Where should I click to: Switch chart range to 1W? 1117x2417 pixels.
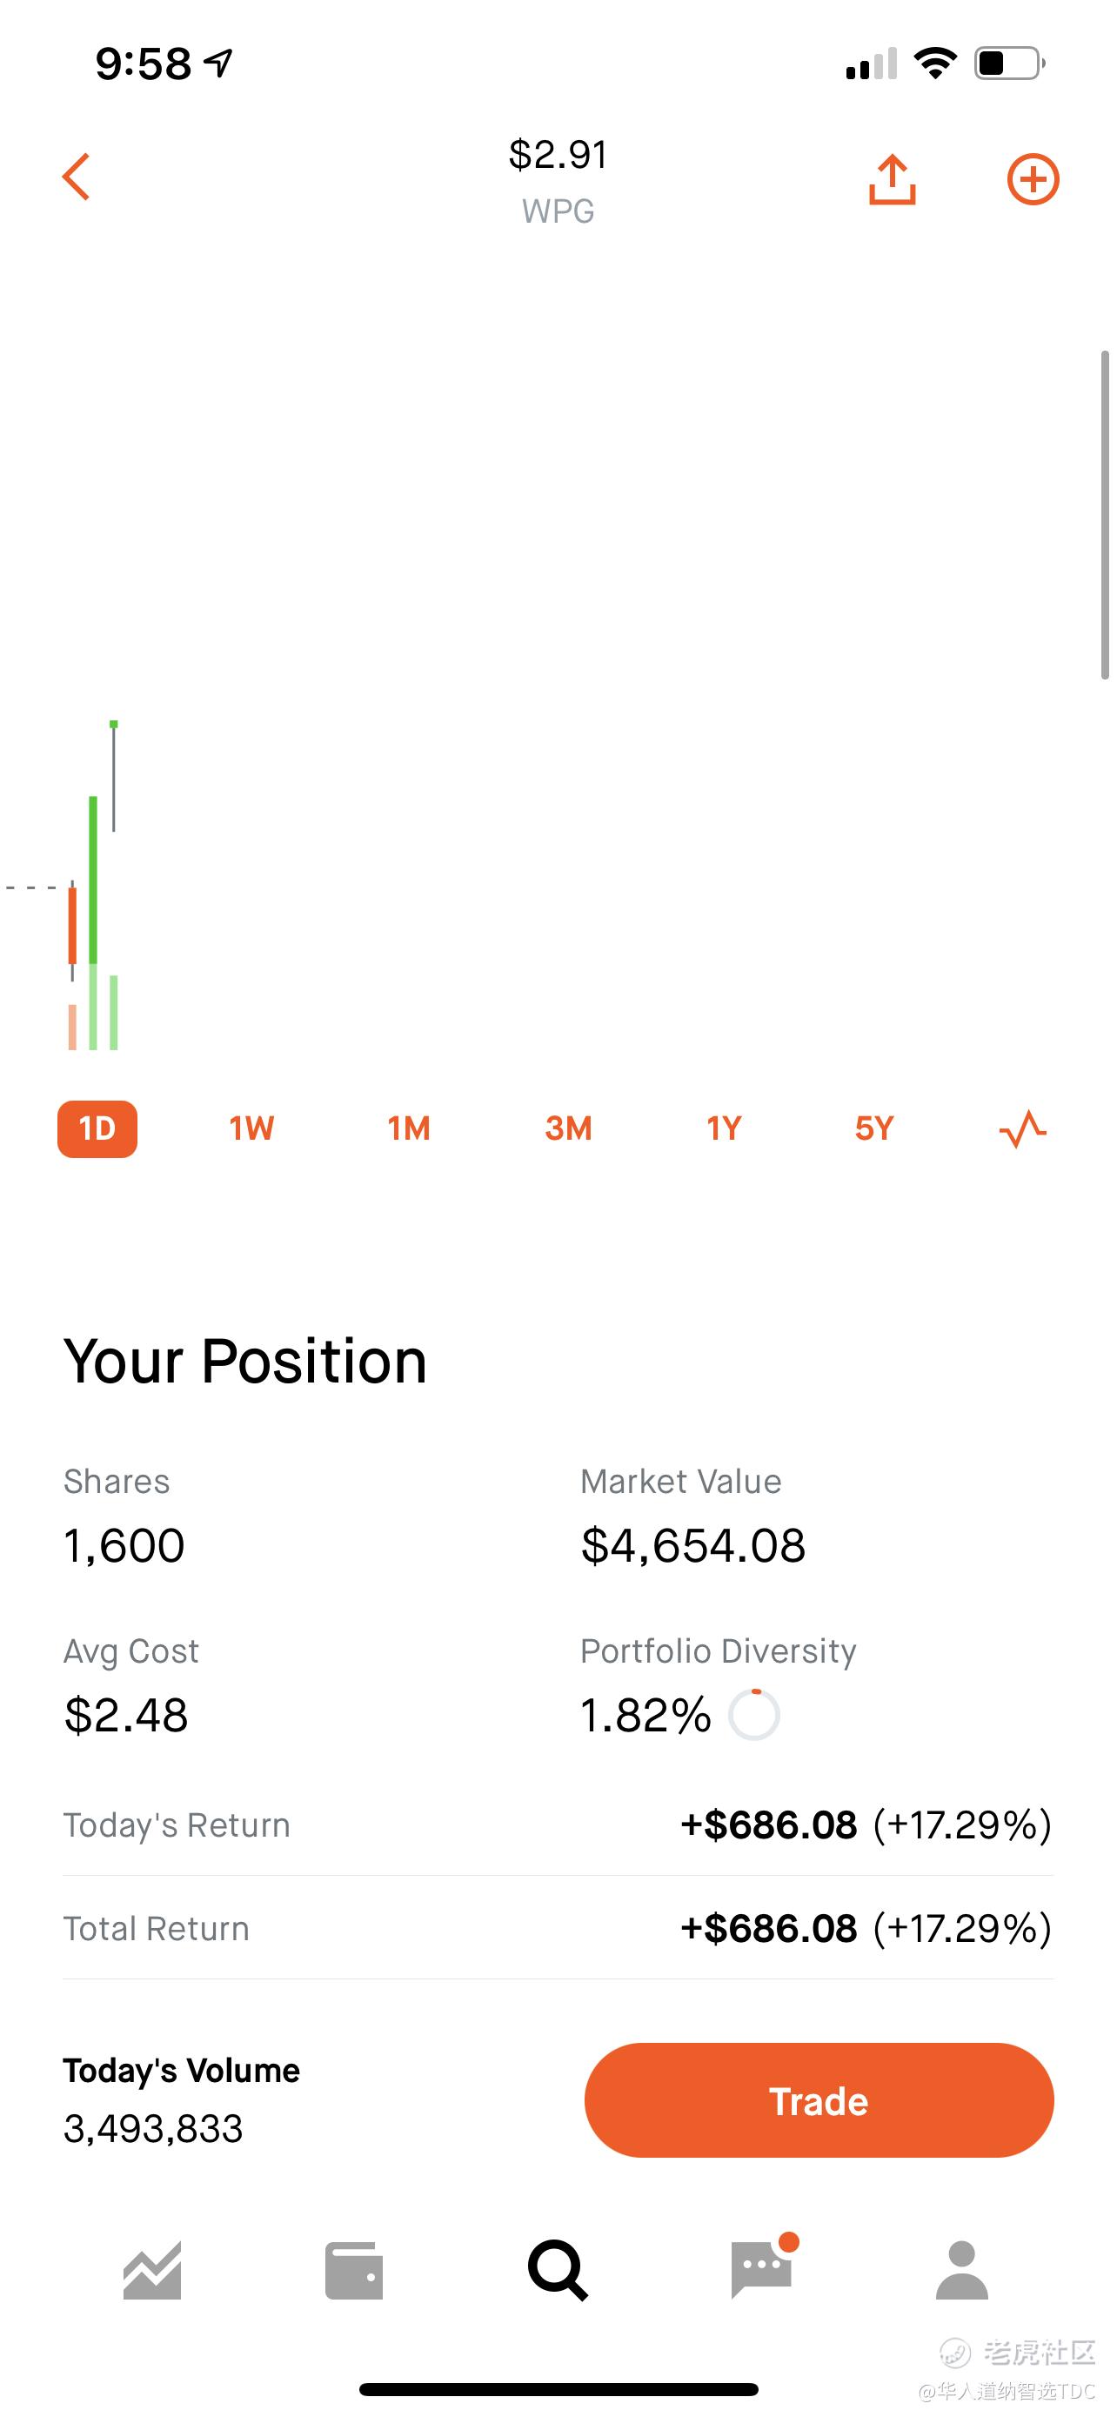point(251,1128)
